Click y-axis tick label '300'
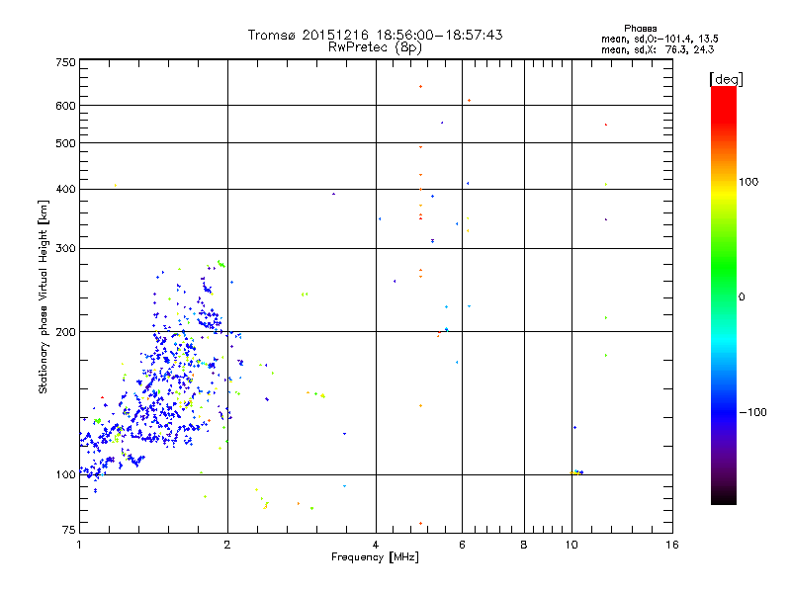Viewport: 791px width, 593px height. click(65, 249)
